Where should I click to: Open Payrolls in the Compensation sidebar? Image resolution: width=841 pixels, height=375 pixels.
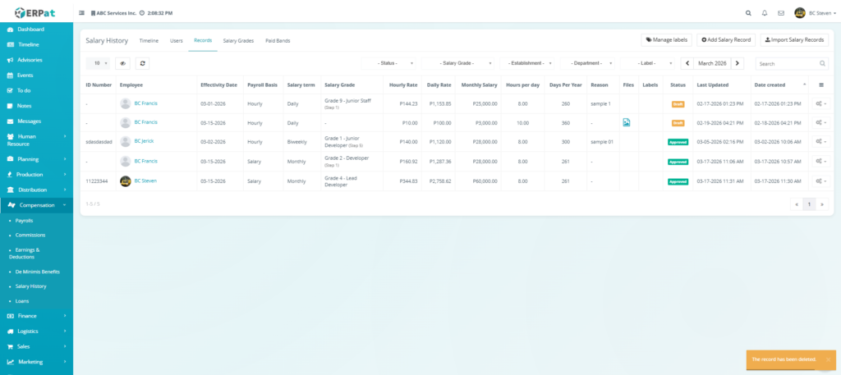pyautogui.click(x=25, y=221)
